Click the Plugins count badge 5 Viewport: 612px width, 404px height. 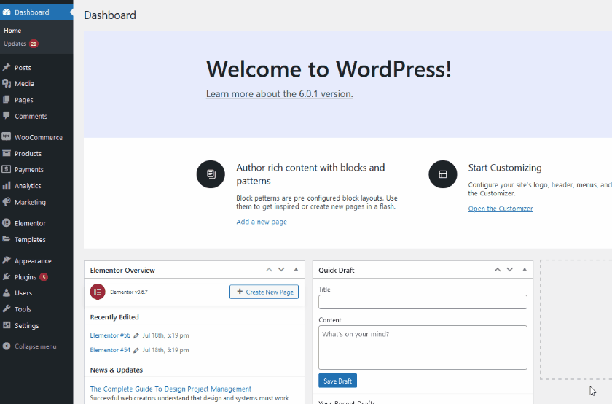[44, 277]
